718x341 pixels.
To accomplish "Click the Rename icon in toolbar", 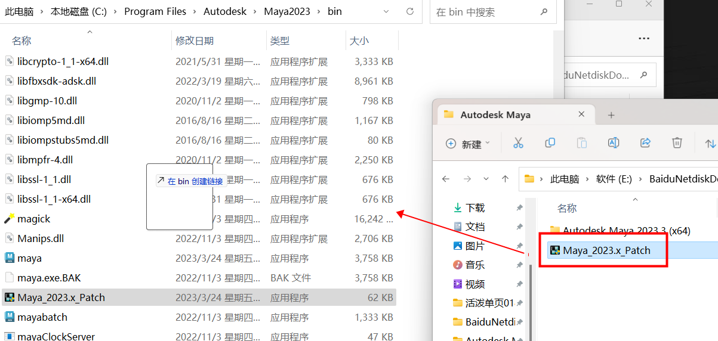I will coord(613,143).
